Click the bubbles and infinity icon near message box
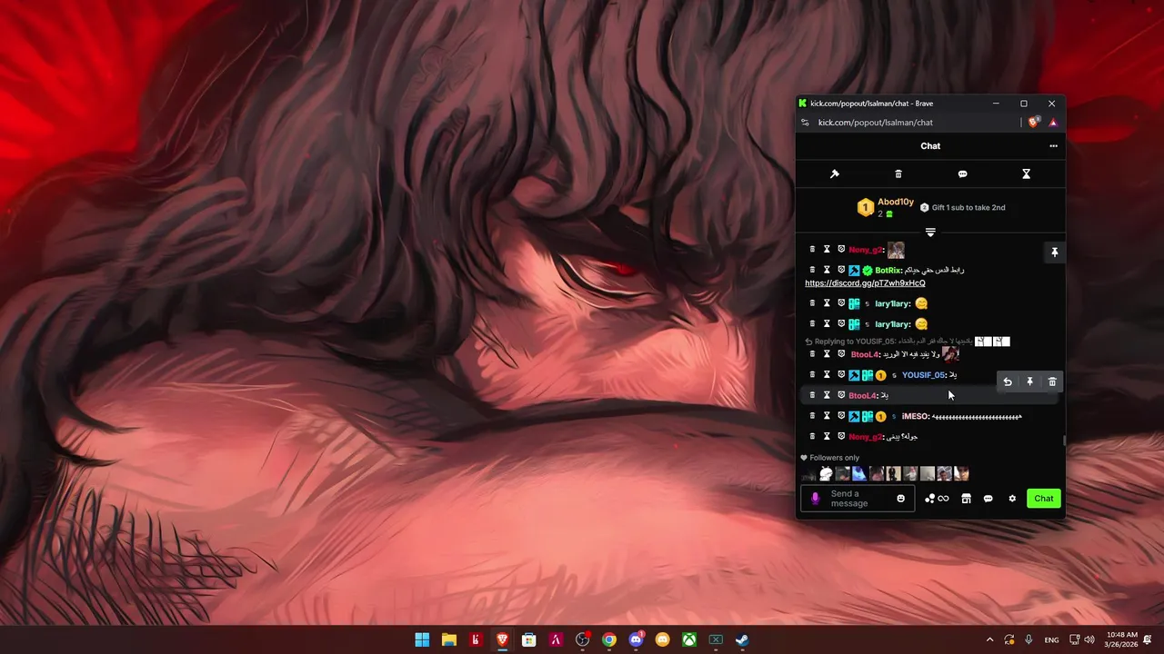 coord(937,499)
